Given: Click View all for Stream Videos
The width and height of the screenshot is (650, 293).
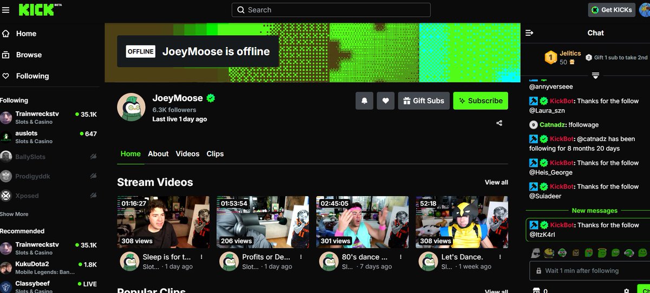Looking at the screenshot, I should coord(496,182).
